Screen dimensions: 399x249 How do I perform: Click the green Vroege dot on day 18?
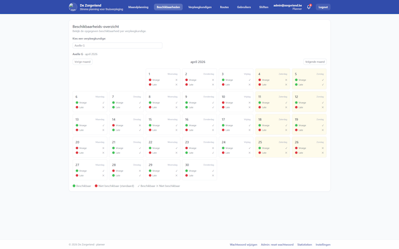point(259,125)
